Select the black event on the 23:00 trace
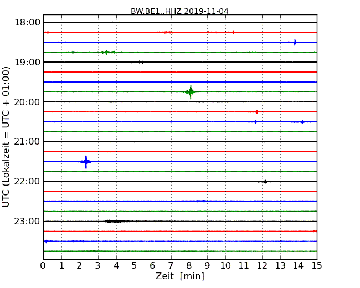The image size is (360, 288). (x=115, y=221)
